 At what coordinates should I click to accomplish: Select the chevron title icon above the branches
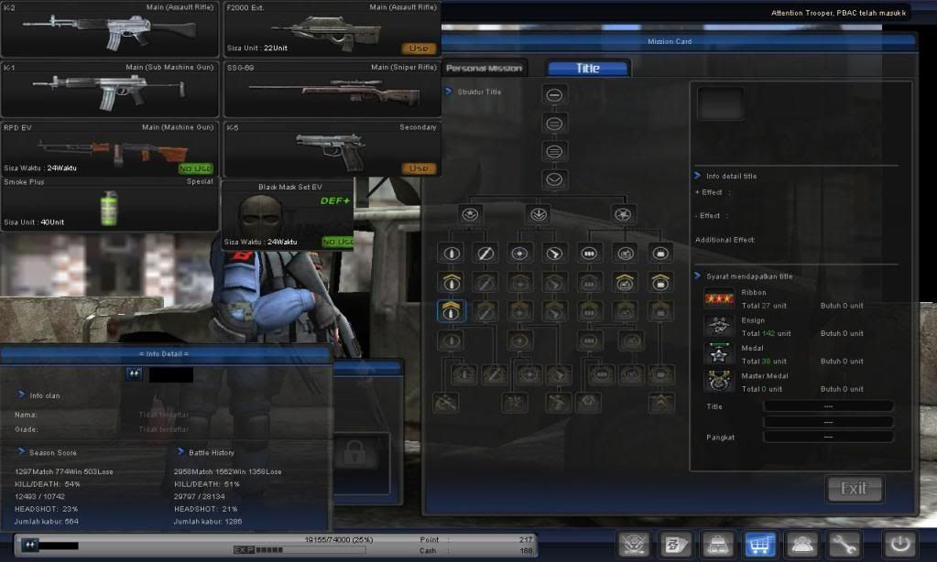point(554,179)
